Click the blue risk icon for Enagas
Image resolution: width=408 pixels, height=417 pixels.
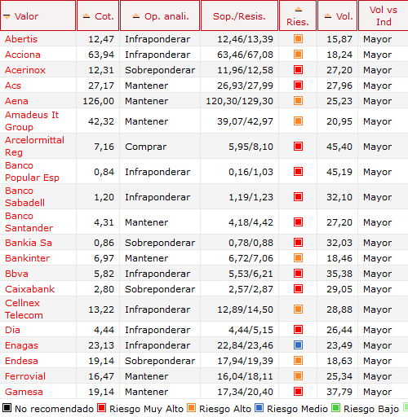coord(298,345)
